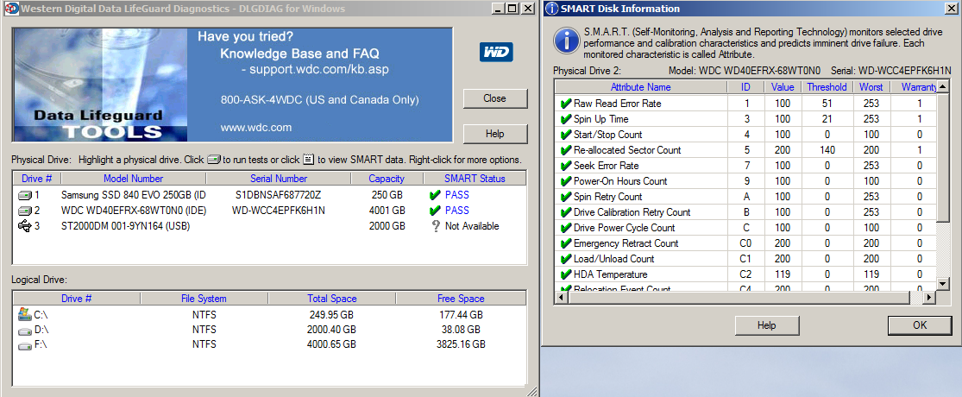Click ID column header in SMART table
The image size is (962, 397).
[x=745, y=87]
